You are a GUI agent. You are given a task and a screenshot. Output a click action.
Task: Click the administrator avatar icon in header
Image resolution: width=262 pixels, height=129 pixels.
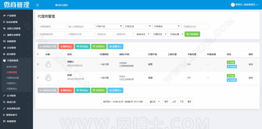click(x=233, y=5)
